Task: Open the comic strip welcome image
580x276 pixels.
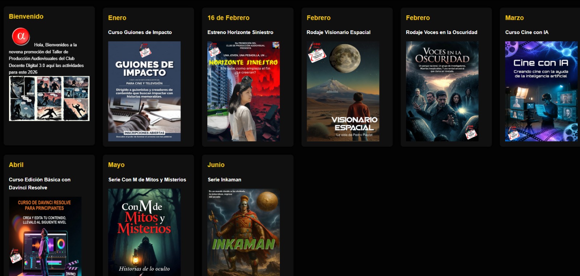Action: tap(49, 99)
